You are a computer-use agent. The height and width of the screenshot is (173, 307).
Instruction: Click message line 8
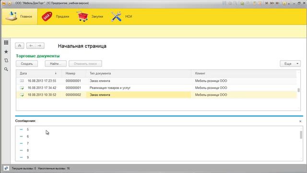[28, 150]
